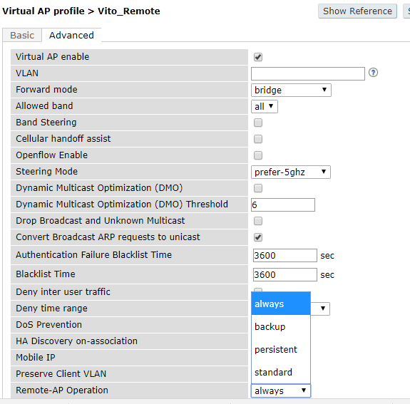
Task: Select the Advanced tab
Action: click(71, 36)
